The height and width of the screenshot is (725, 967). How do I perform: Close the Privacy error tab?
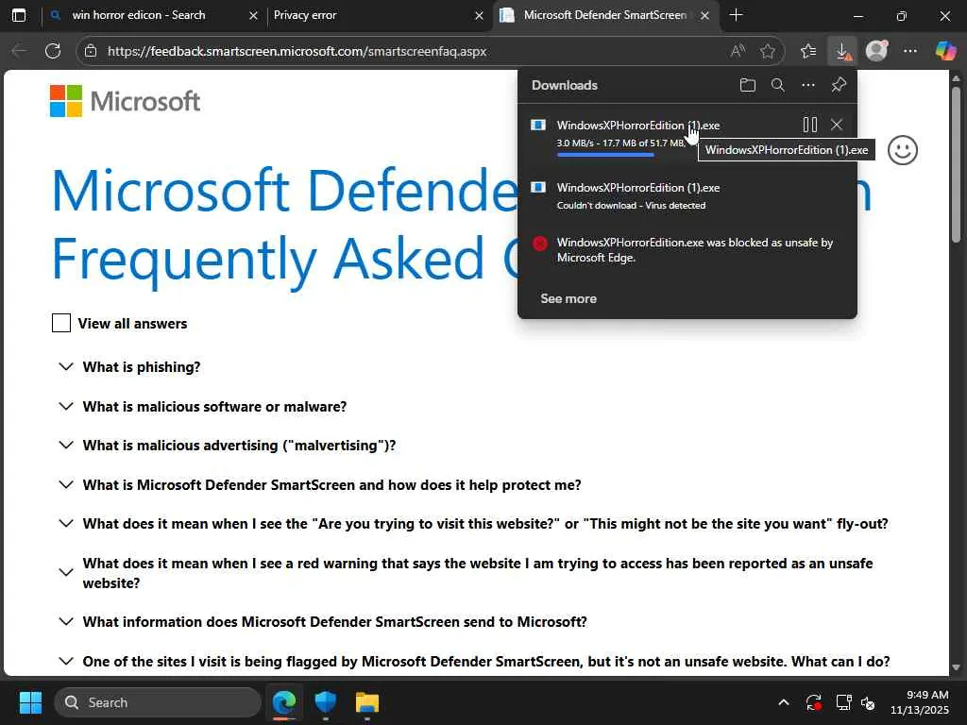(x=479, y=16)
